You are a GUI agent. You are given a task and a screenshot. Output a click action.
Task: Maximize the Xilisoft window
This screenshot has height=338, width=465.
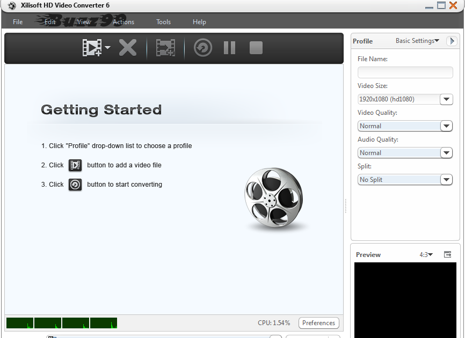click(x=441, y=5)
